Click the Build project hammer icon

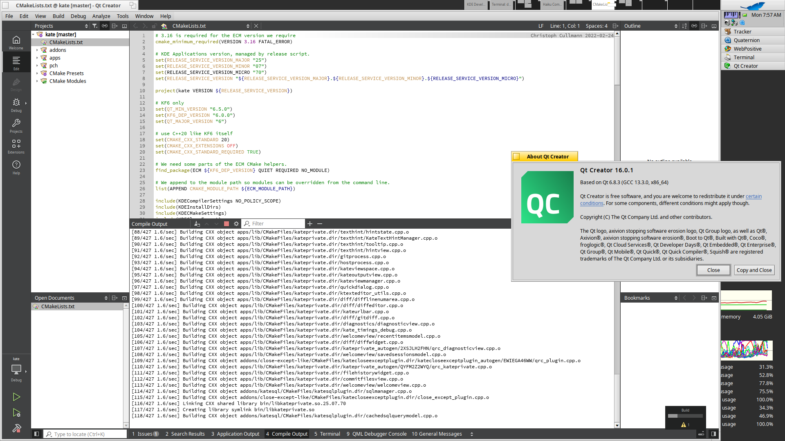click(16, 428)
